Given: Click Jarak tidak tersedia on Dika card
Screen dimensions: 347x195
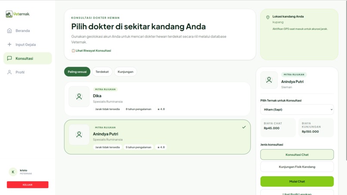Looking at the screenshot, I should point(108,109).
